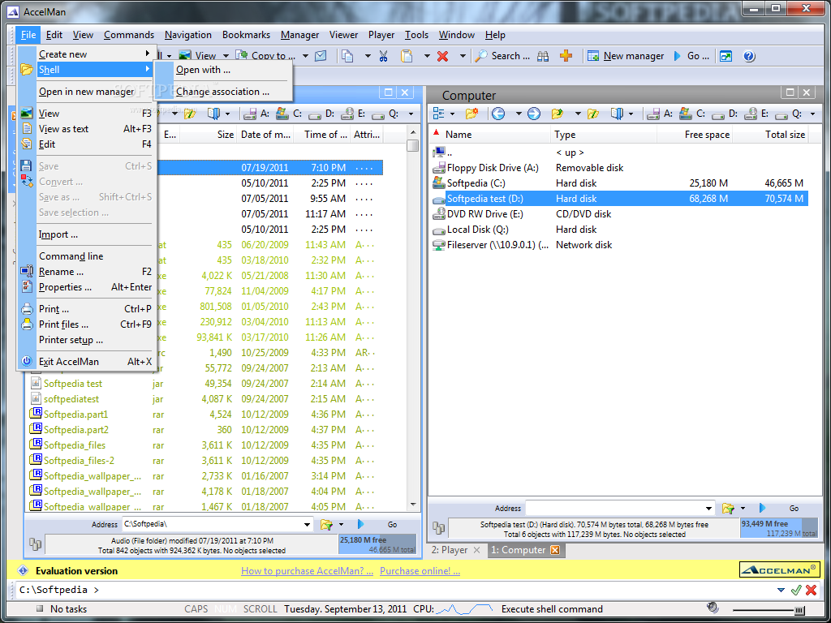Click the favorites folder icon beside the C:\Softpedia address

tap(326, 525)
